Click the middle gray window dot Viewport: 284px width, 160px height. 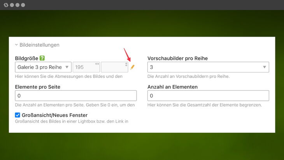[18, 5]
